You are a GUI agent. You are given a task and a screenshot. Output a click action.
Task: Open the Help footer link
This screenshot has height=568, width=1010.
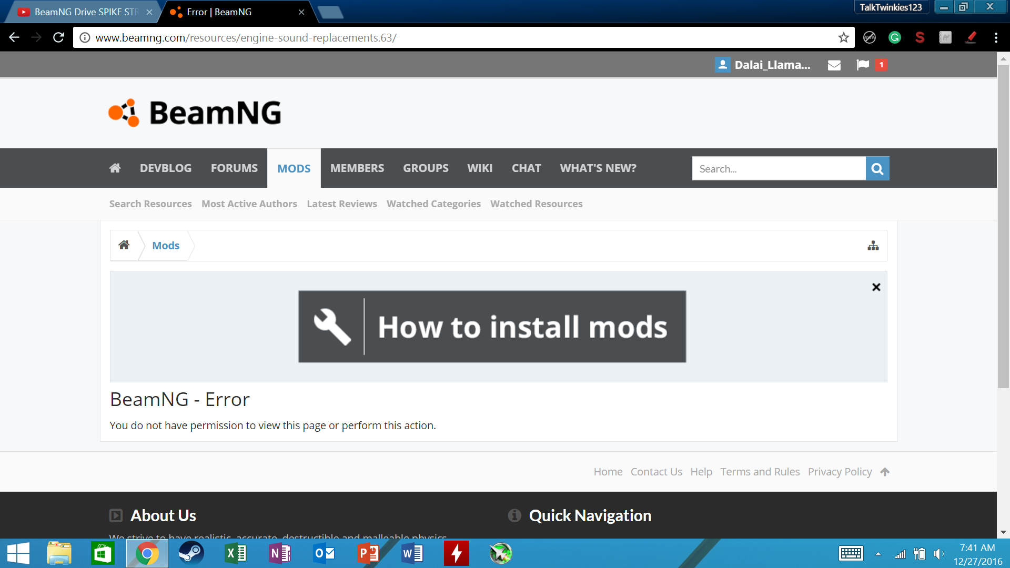pyautogui.click(x=701, y=472)
